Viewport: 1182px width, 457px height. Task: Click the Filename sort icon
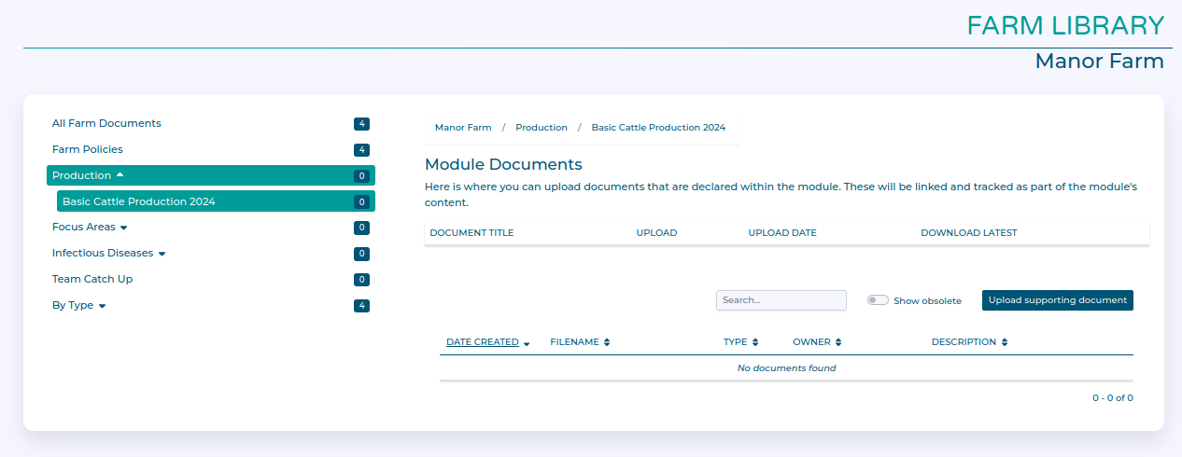pos(607,342)
